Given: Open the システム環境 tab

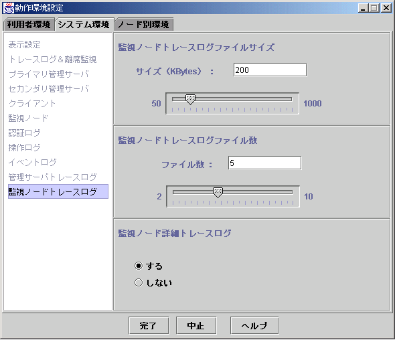Looking at the screenshot, I should (84, 25).
